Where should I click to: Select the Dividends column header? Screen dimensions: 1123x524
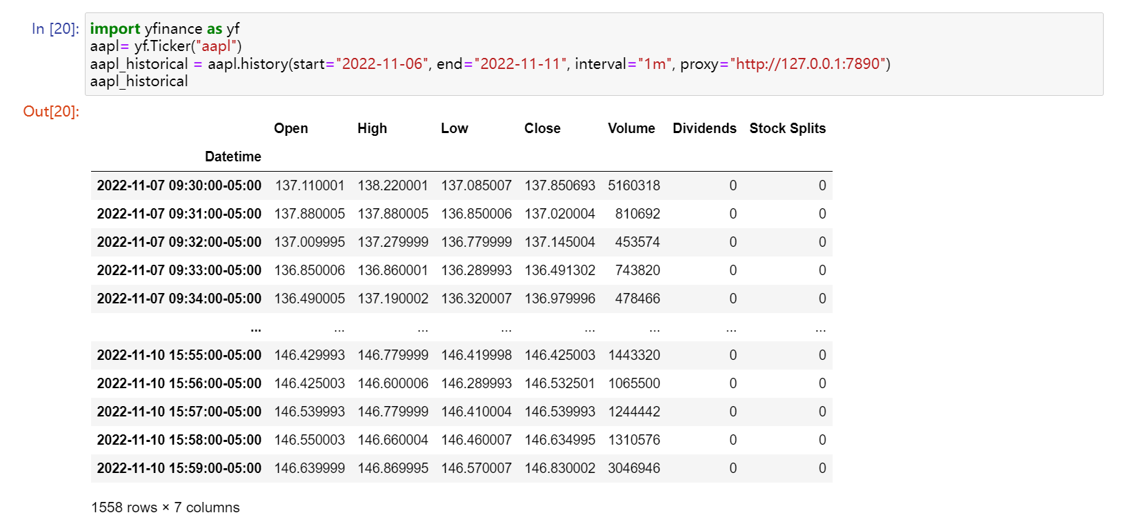click(704, 128)
